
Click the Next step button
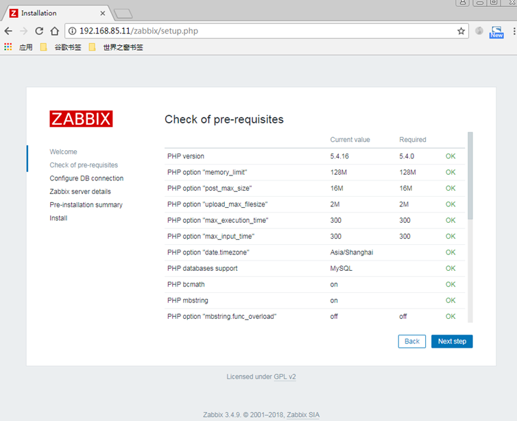[x=452, y=341]
